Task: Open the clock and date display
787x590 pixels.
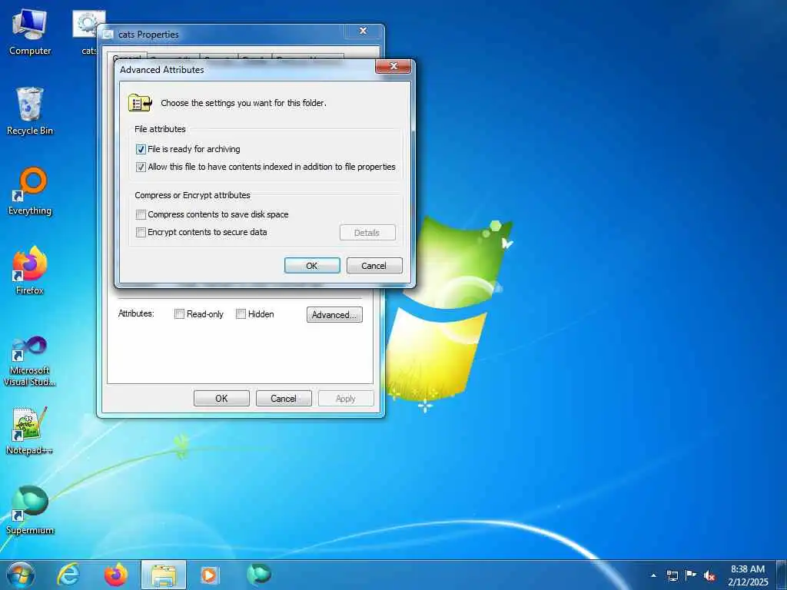Action: [748, 575]
